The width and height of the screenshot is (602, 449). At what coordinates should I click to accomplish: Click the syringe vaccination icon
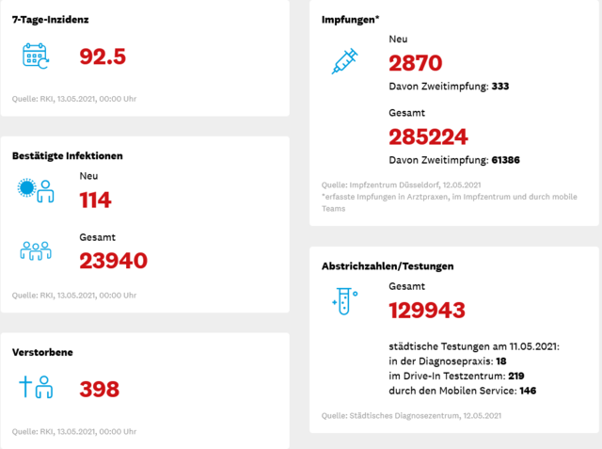[344, 61]
